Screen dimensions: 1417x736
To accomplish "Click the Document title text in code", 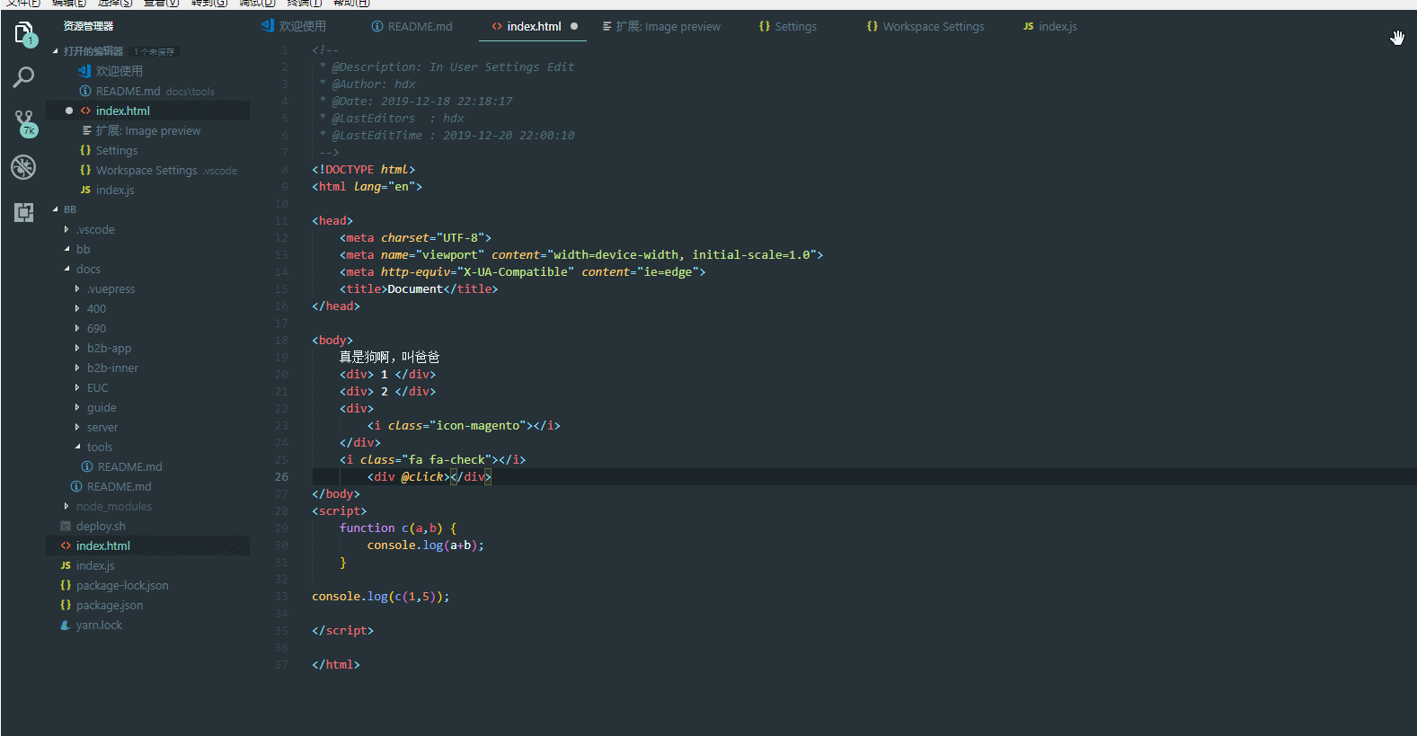I will 415,288.
